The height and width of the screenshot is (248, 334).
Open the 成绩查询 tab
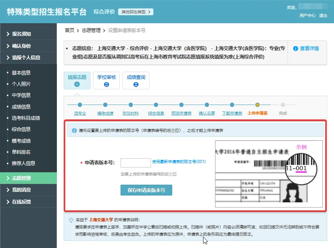tap(136, 80)
